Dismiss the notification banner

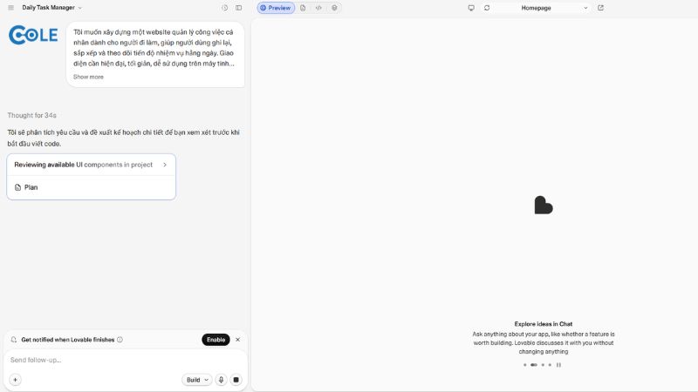(x=237, y=340)
